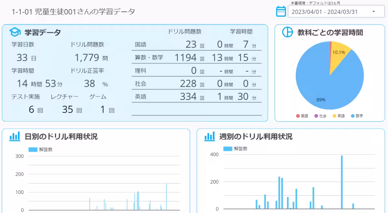388x213 pixels.
Task: Select the tallest bar in the weekly drill chart
Action: click(x=343, y=181)
